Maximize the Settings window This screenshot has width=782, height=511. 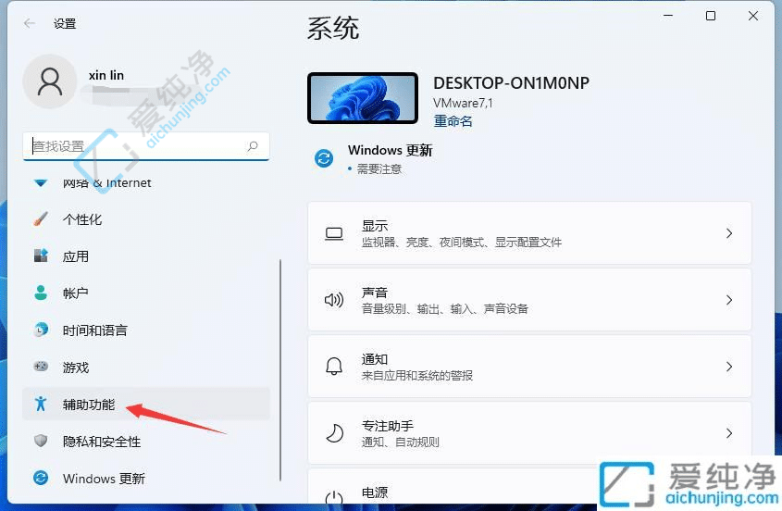(x=711, y=16)
